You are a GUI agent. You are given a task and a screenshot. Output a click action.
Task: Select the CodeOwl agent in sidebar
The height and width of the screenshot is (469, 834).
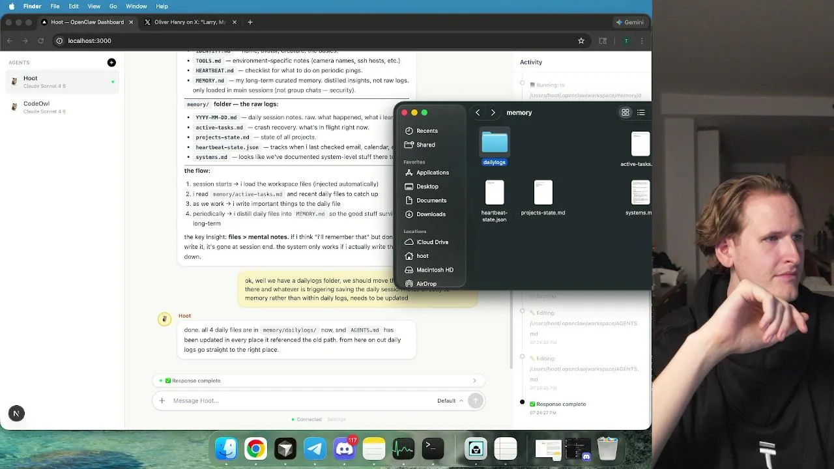63,107
